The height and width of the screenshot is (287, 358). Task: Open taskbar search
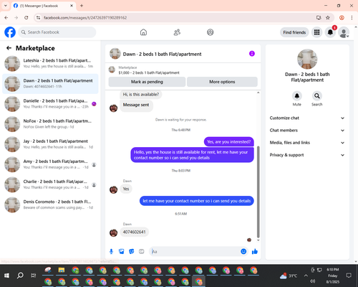tap(20, 276)
